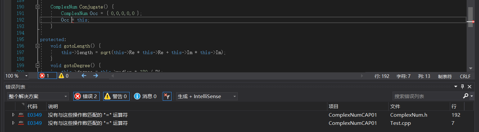Select error description in the ComplexNum.h row
Screen dimensions: 479x132
tap(88, 115)
